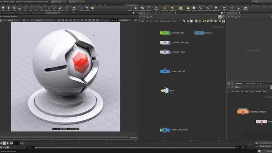
Task: Create a Point Light from the shelf
Action: tap(136, 8)
